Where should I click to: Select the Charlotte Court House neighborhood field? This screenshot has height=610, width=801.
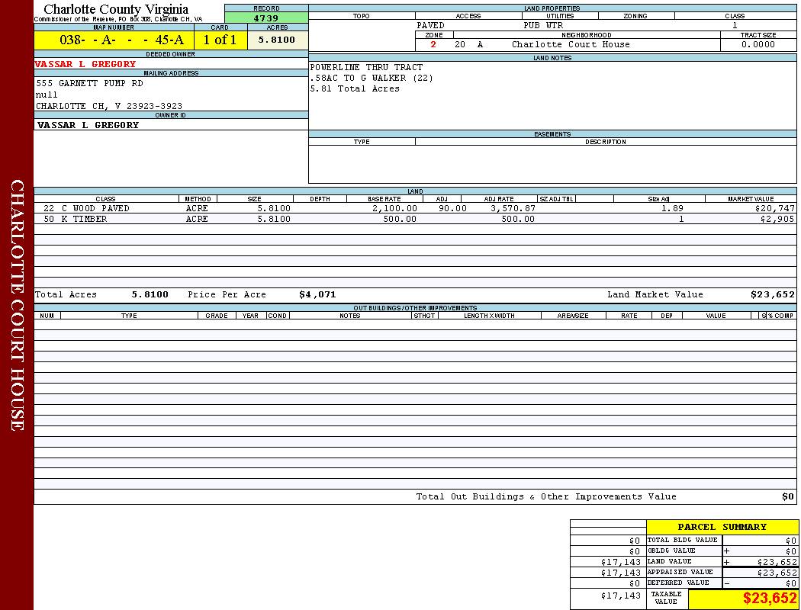click(571, 45)
